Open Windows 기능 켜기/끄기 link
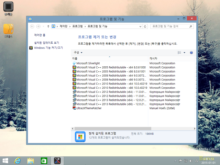 pos(48,48)
